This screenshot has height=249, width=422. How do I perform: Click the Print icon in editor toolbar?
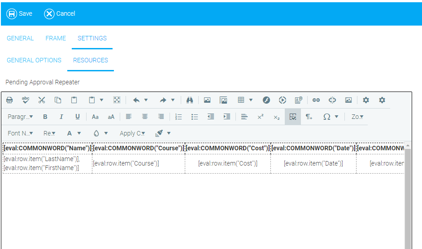point(9,100)
